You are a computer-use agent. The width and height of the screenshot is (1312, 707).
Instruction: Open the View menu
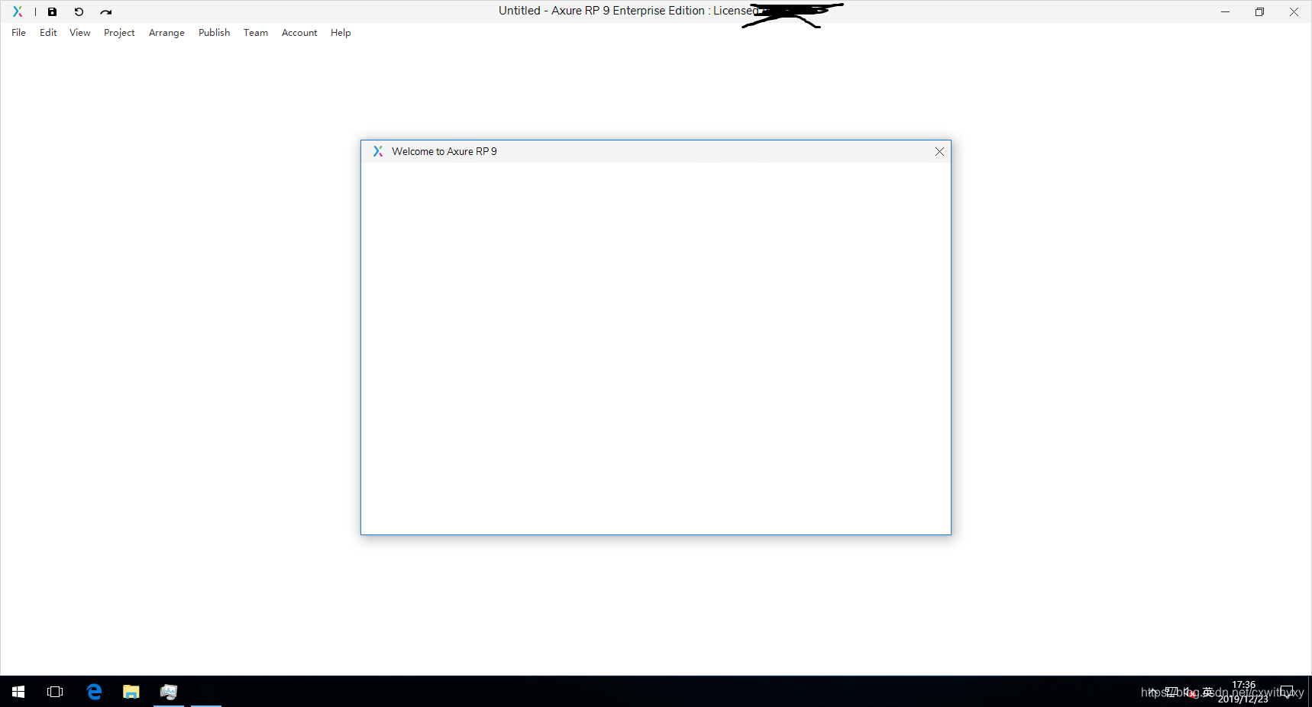click(x=79, y=33)
